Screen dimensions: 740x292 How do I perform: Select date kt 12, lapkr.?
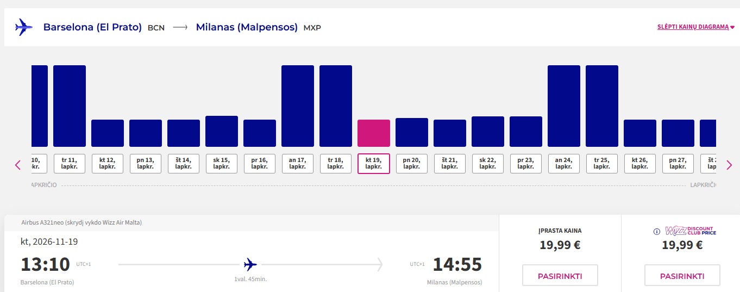(x=108, y=164)
